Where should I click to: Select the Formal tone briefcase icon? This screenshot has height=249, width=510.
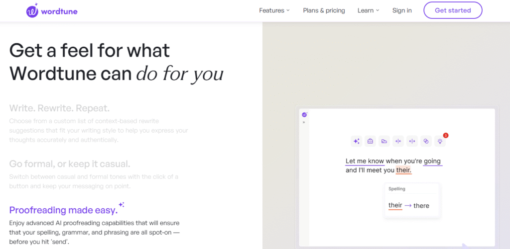(x=370, y=141)
